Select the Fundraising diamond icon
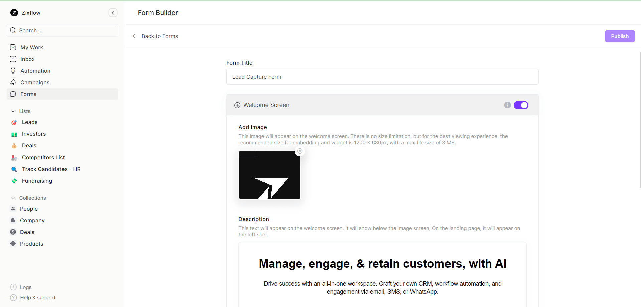This screenshot has height=307, width=641. coord(14,181)
